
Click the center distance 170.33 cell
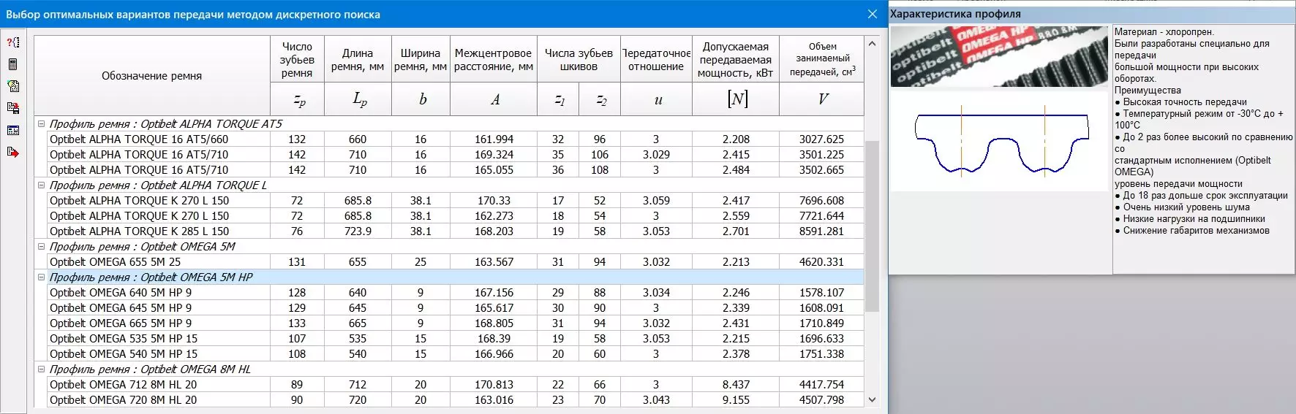(494, 201)
